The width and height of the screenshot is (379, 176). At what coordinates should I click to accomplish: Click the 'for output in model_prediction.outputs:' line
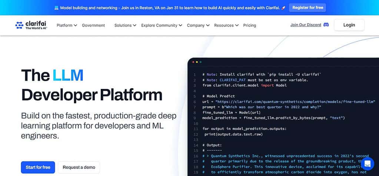pos(245,128)
